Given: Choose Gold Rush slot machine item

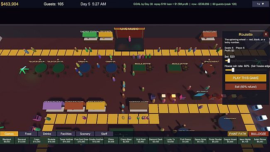Looking at the screenshot, I should 141,140.
